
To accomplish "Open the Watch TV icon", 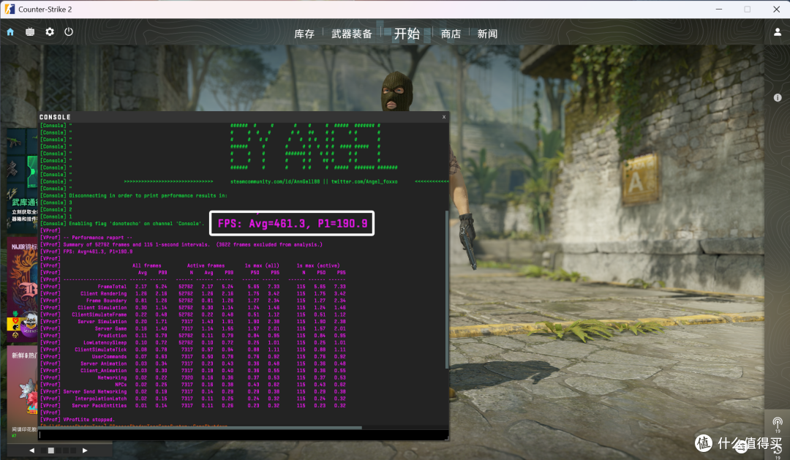I will (x=30, y=31).
